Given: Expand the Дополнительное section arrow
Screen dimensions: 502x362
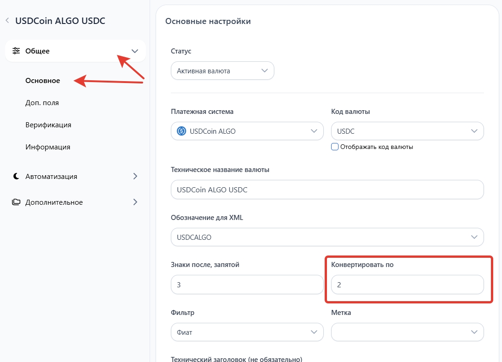Looking at the screenshot, I should (x=135, y=202).
